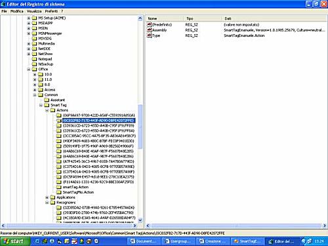Viewport: 328px width, 246px height.
Task: Open the Preferiti menu
Action: 51,11
